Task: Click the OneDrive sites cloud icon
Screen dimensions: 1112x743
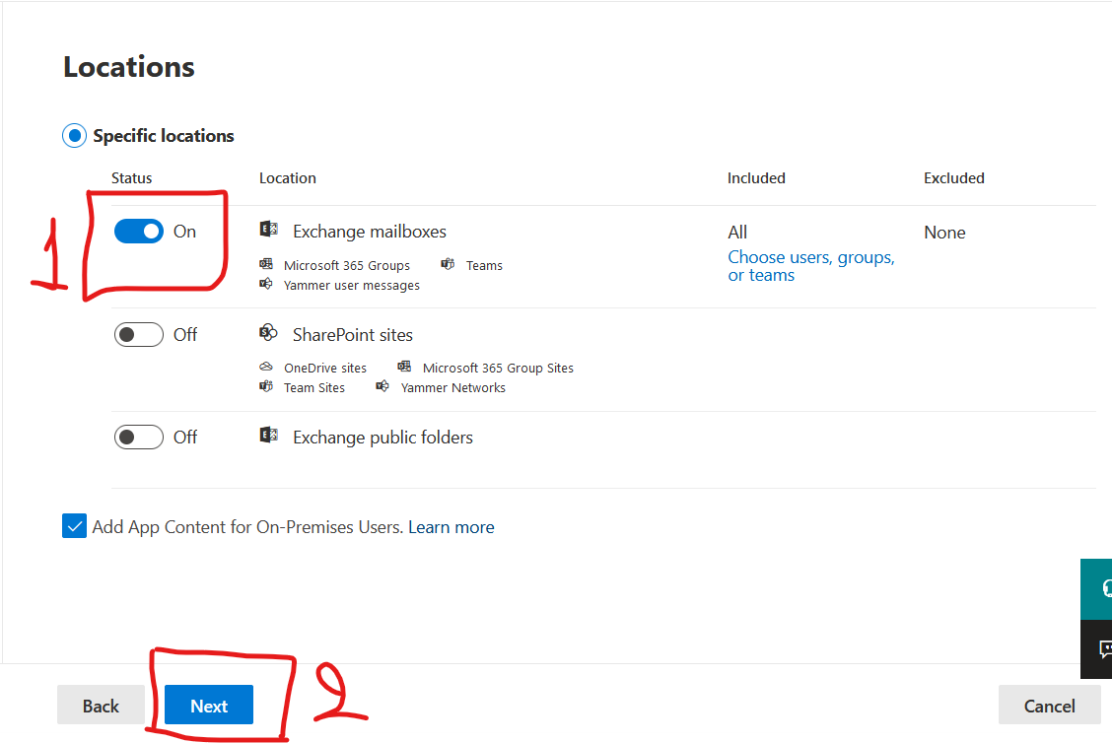Action: pyautogui.click(x=266, y=368)
